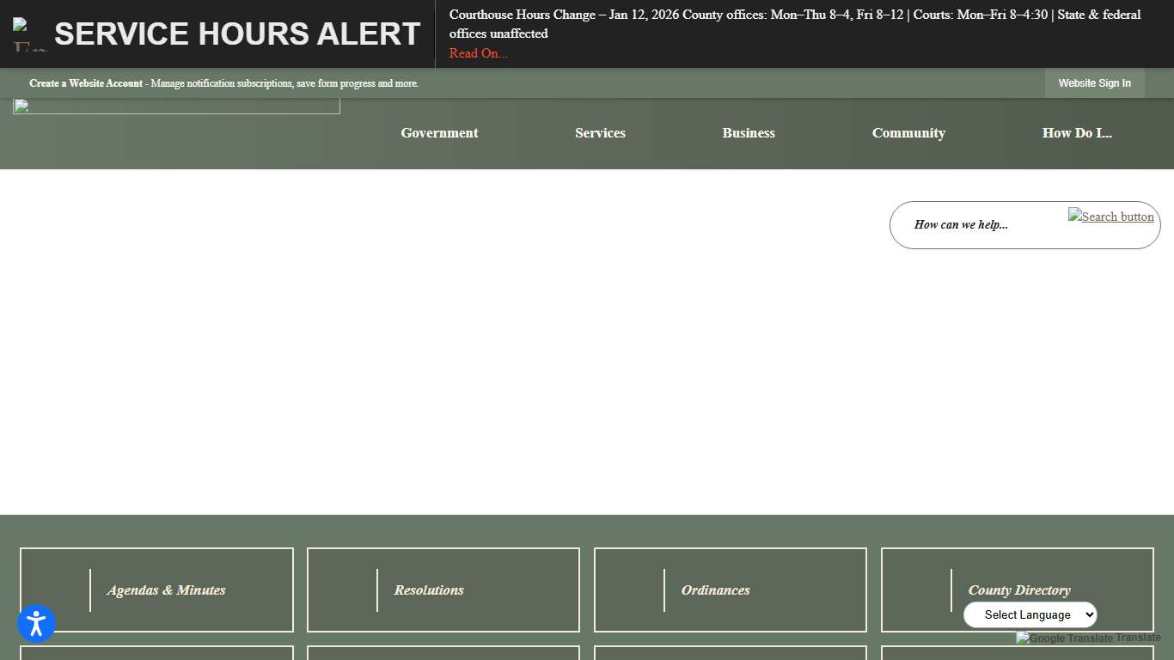
Task: Click the Service Hours Alert banner
Action: pos(235,34)
